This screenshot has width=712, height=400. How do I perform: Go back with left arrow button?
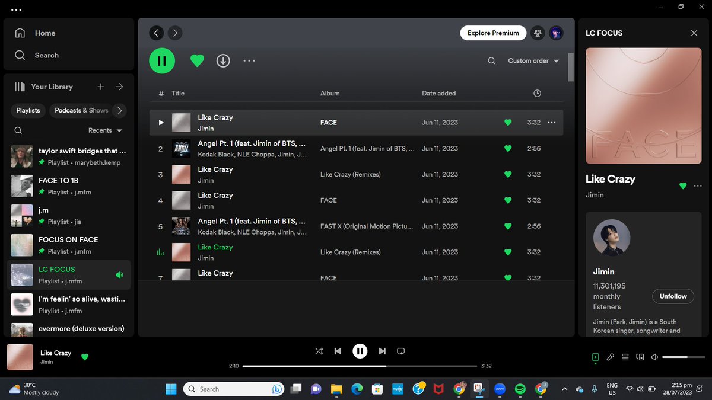point(156,33)
